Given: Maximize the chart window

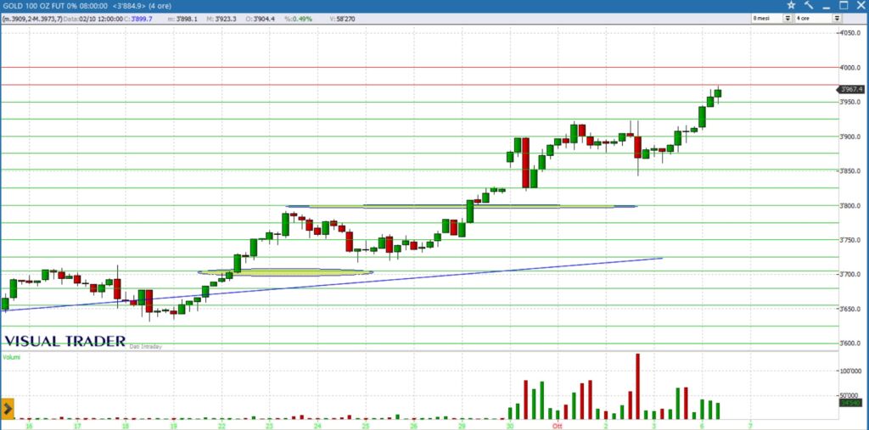Looking at the screenshot, I should [842, 5].
